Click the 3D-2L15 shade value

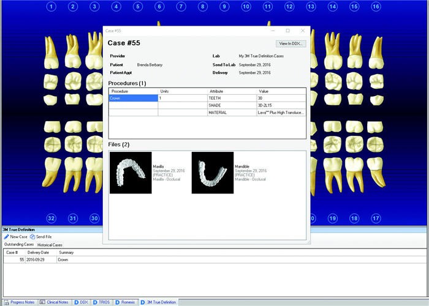click(x=281, y=105)
